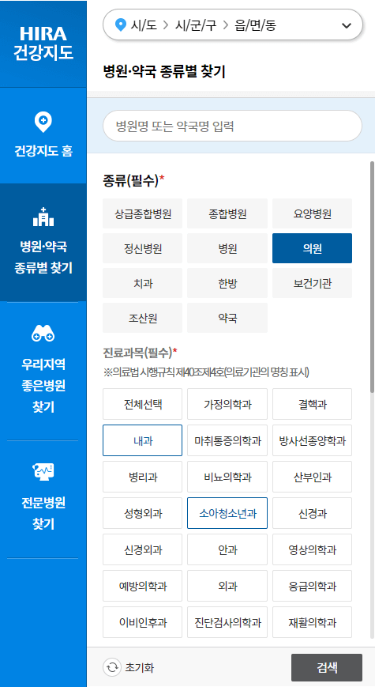Open 건강지도 홈 menu label

(x=43, y=151)
